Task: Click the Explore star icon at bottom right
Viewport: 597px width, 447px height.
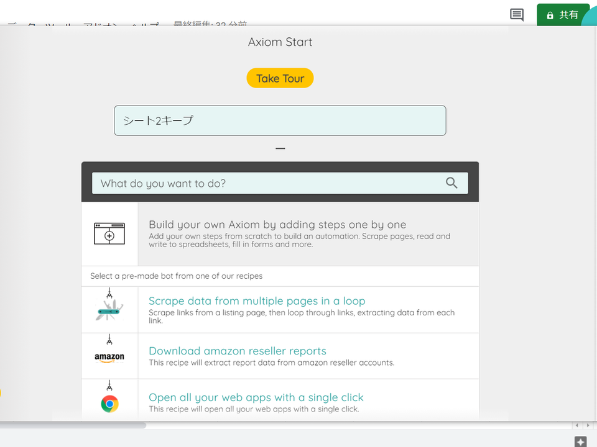Action: pos(580,441)
